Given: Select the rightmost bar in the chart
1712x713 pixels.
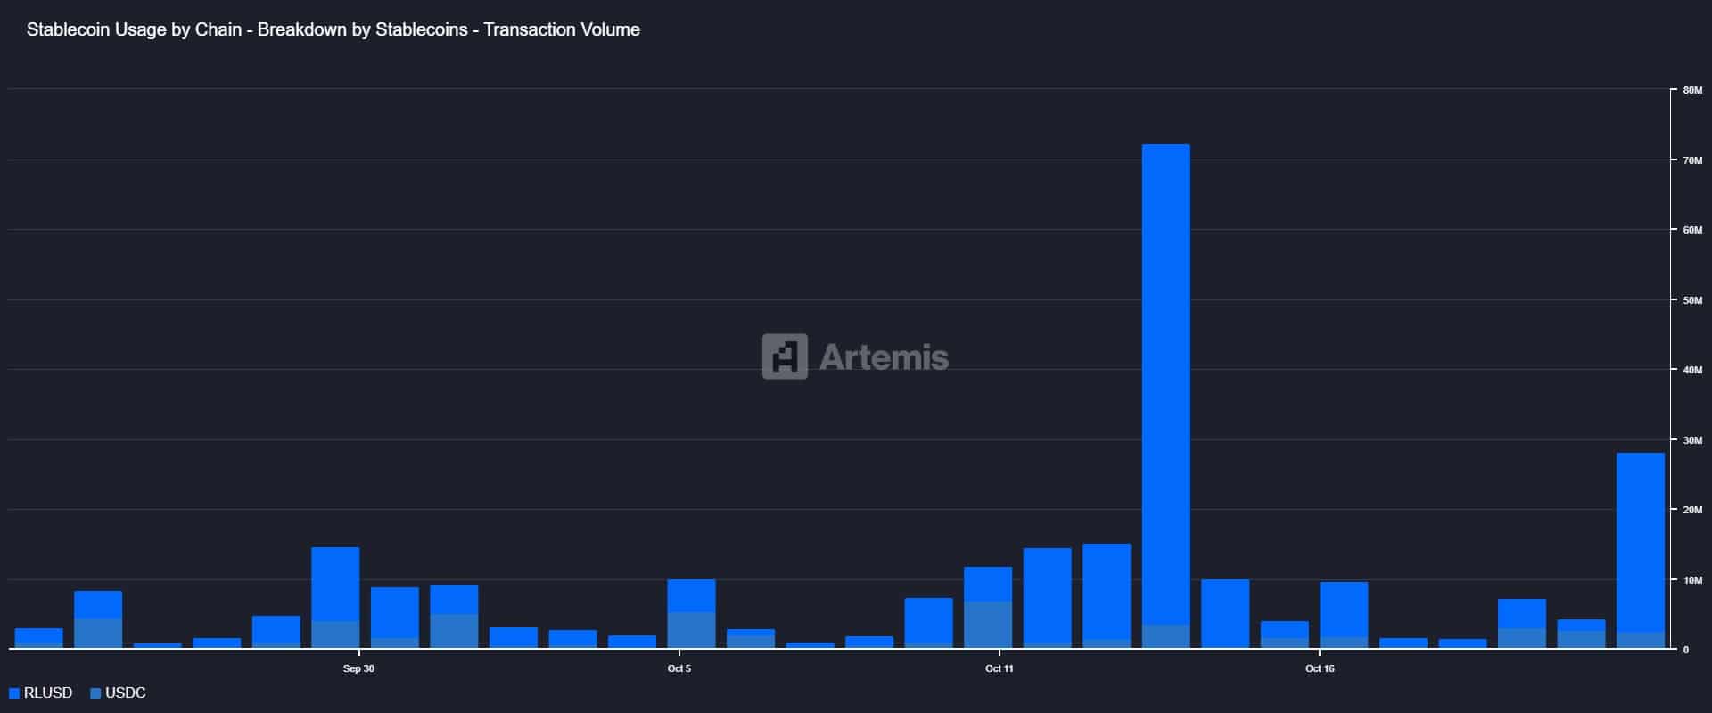Looking at the screenshot, I should (x=1640, y=544).
